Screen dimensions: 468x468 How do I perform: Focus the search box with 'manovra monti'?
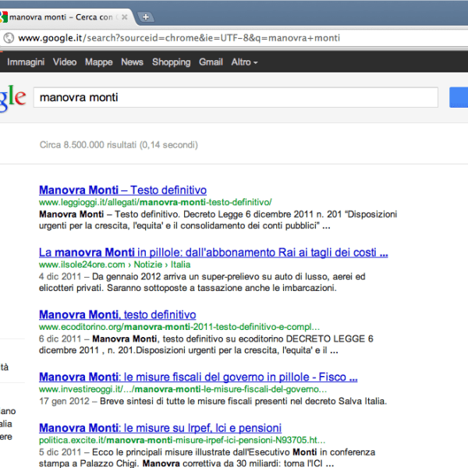point(236,97)
